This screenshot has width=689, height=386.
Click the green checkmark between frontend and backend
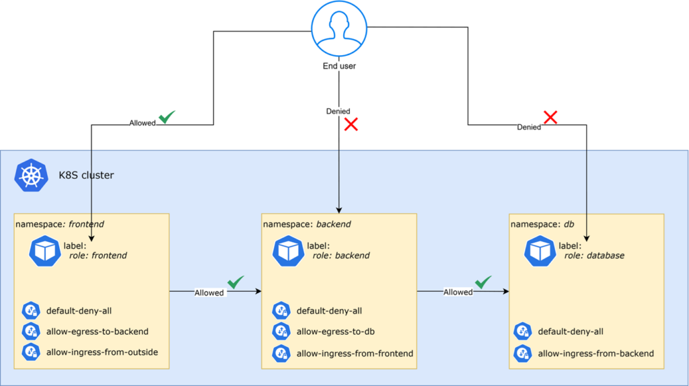click(x=236, y=282)
